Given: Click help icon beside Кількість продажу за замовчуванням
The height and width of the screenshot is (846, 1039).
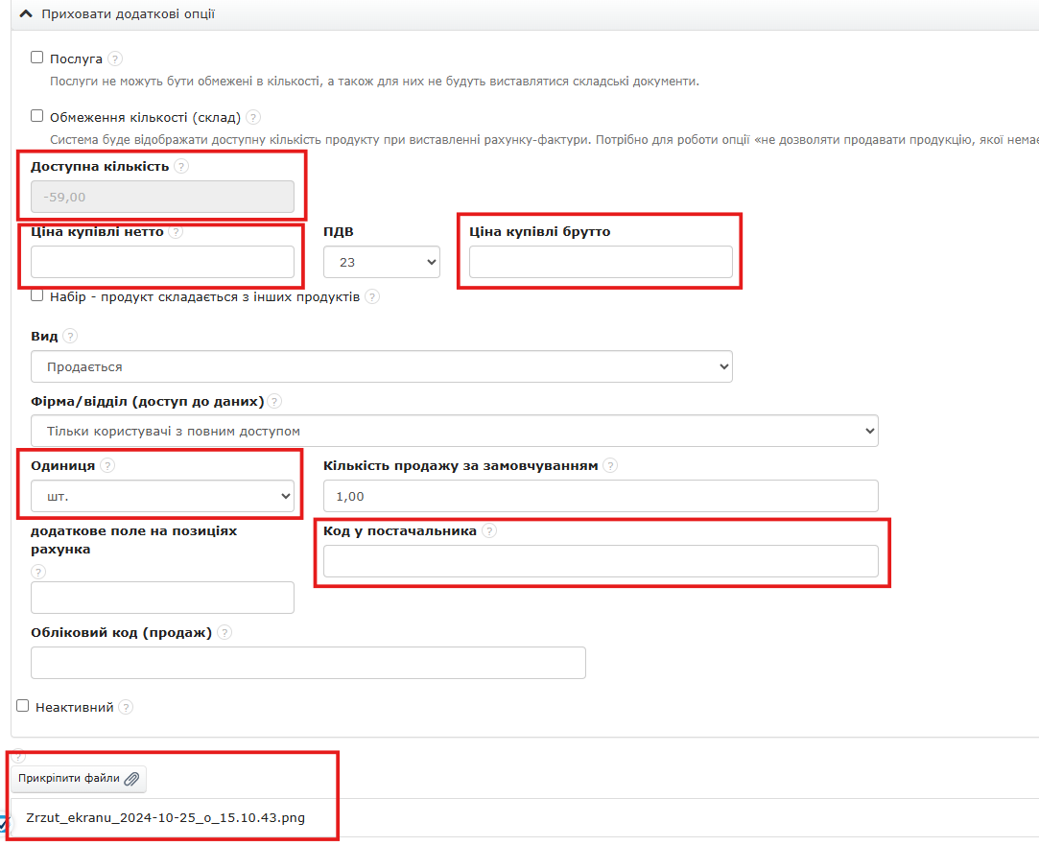Looking at the screenshot, I should point(611,465).
